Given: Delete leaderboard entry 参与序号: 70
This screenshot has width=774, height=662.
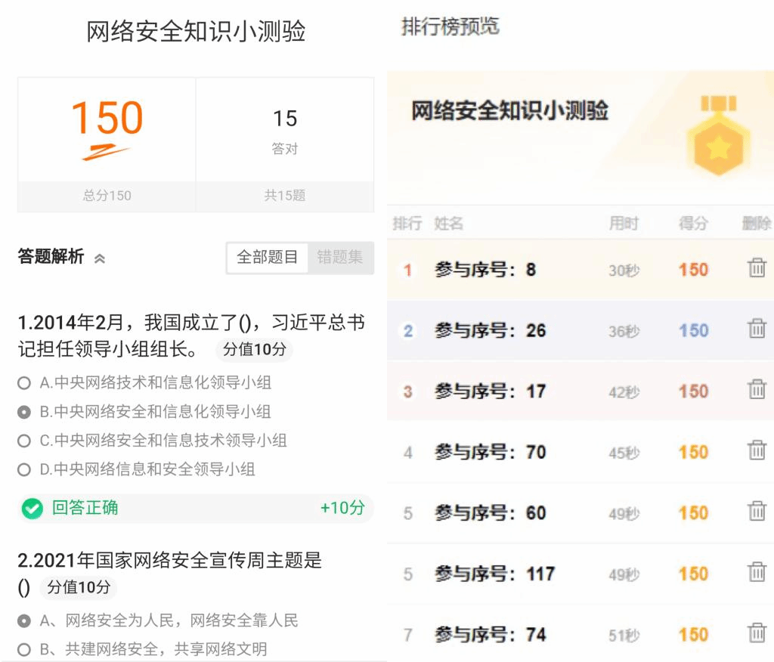Looking at the screenshot, I should 757,451.
